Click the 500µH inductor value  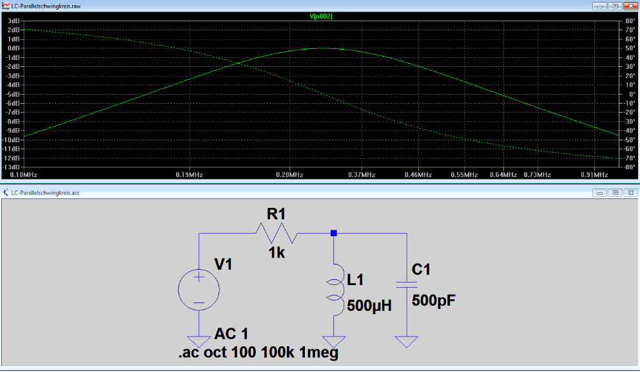point(369,305)
